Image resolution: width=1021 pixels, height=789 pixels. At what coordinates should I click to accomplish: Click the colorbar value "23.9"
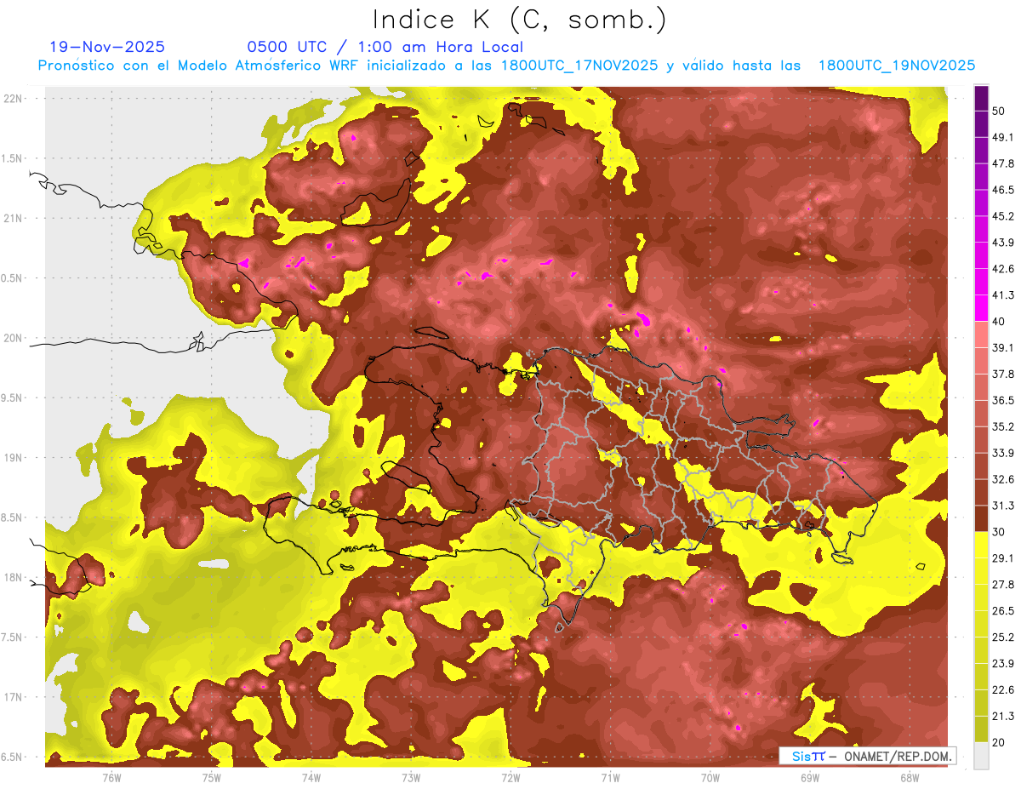1002,663
